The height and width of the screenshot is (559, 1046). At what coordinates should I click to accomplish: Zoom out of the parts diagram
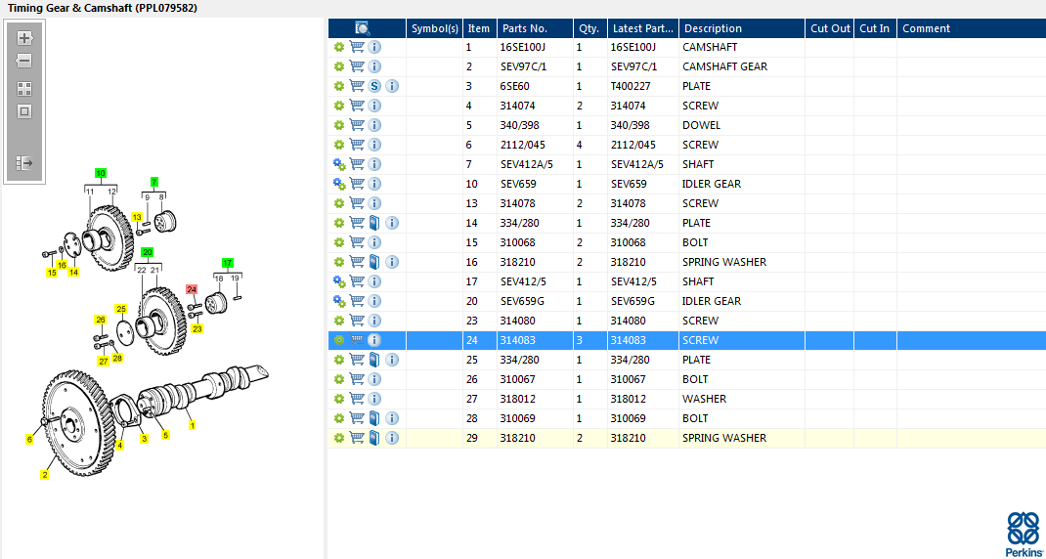click(24, 61)
